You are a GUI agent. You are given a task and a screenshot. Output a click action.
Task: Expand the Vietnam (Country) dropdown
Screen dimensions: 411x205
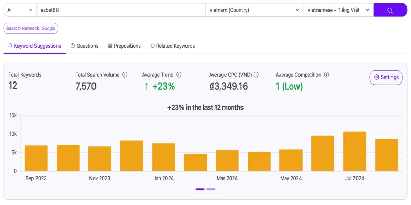click(254, 10)
